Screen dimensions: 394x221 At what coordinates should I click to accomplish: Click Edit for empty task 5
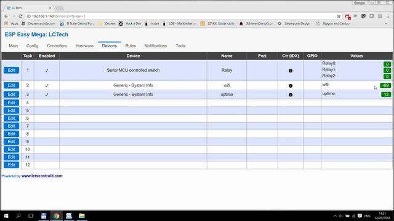coord(11,110)
